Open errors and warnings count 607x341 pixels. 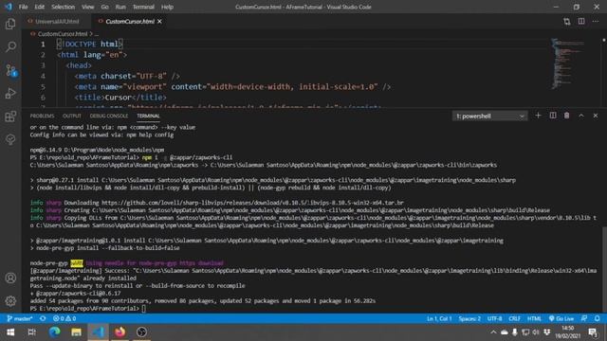pos(64,318)
